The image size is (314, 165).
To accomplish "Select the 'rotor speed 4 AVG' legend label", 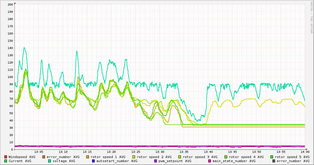I will point(246,157).
